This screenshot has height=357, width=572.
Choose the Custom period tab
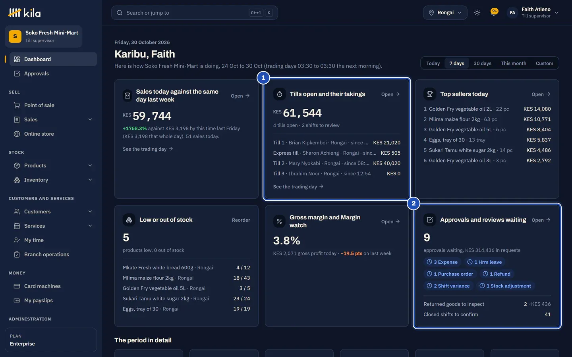tap(544, 63)
